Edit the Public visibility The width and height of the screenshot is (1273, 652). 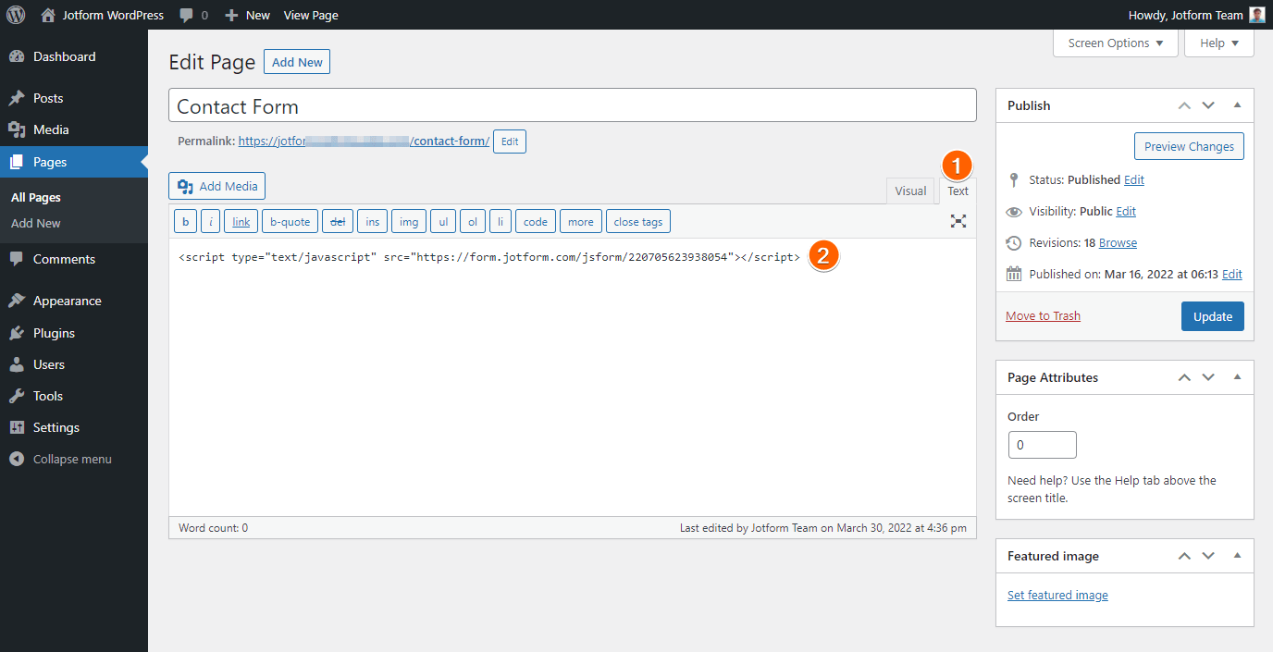[1126, 211]
